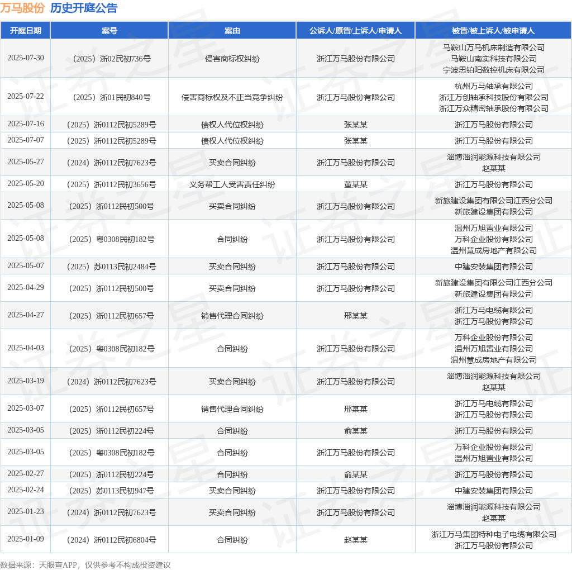Click defendant 浙江万马集团特种电子电缆有限公司
The image size is (572, 570).
[494, 535]
